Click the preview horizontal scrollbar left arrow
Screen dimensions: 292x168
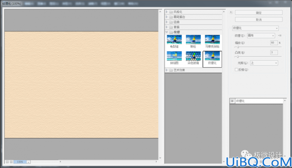pos(60,162)
